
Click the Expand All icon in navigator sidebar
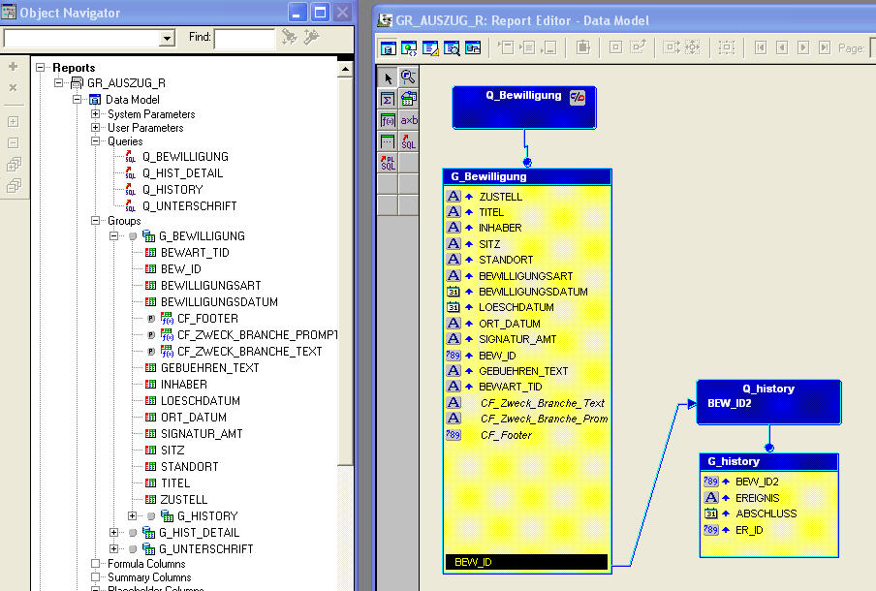[14, 165]
